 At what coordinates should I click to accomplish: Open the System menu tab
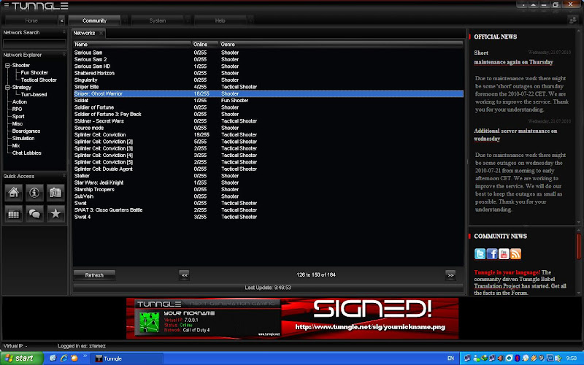[158, 21]
